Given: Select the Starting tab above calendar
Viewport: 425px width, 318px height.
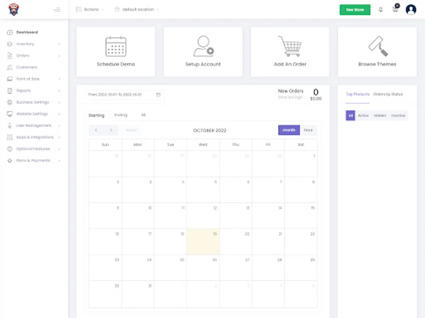Looking at the screenshot, I should pyautogui.click(x=96, y=115).
